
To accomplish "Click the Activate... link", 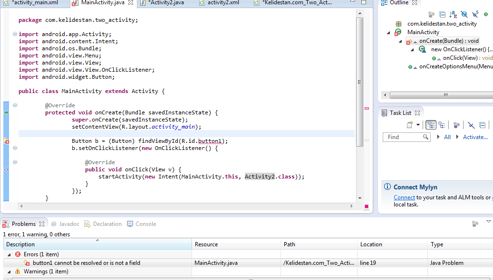I will (x=475, y=137).
